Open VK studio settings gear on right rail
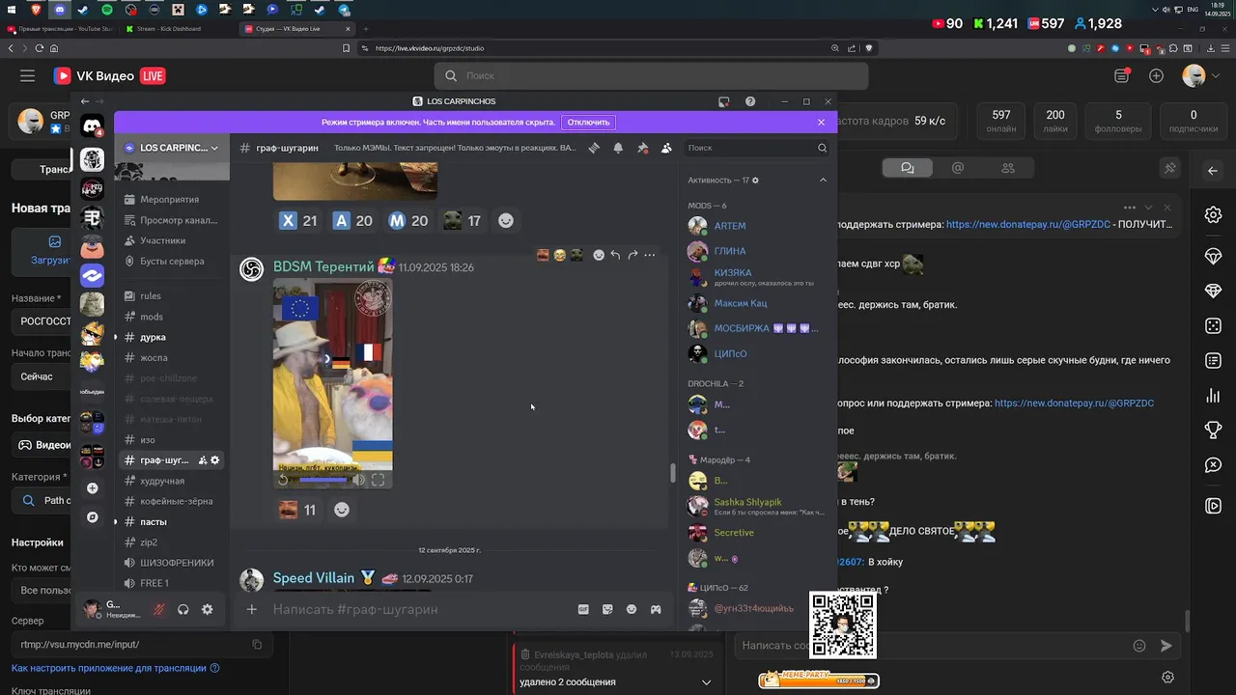 click(x=1214, y=215)
